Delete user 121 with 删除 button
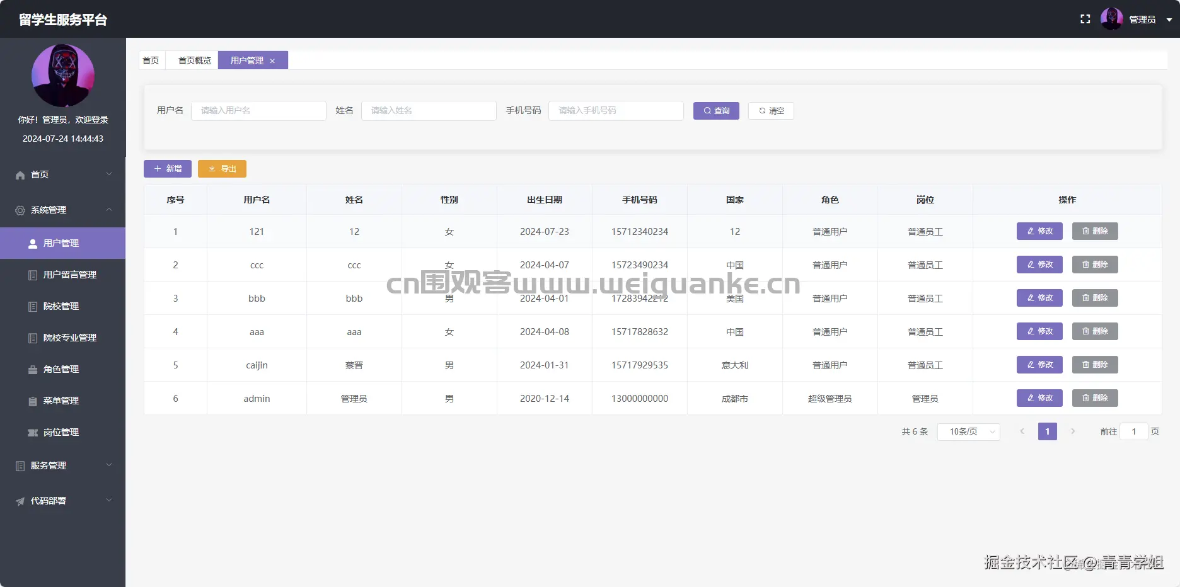Screen dimensions: 1180x587 click(1095, 231)
